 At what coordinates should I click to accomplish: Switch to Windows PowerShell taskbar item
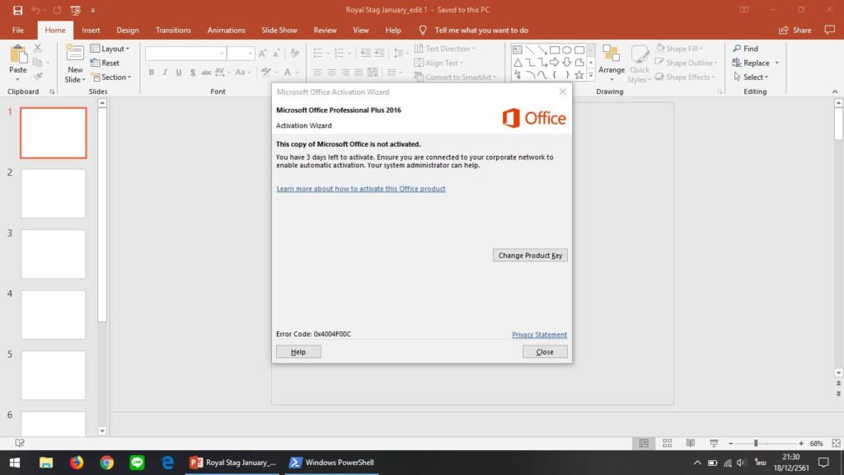pos(332,463)
